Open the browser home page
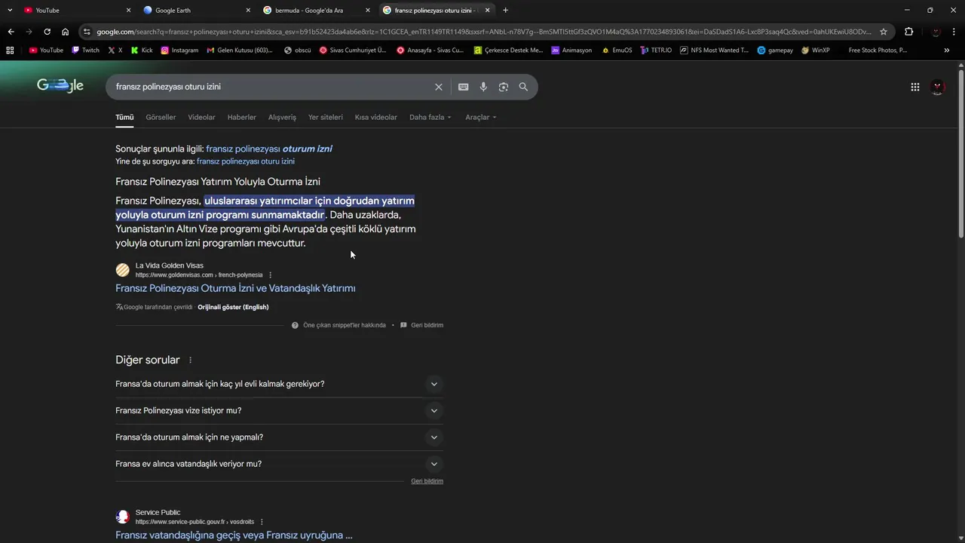Viewport: 965px width, 543px height. pyautogui.click(x=65, y=32)
